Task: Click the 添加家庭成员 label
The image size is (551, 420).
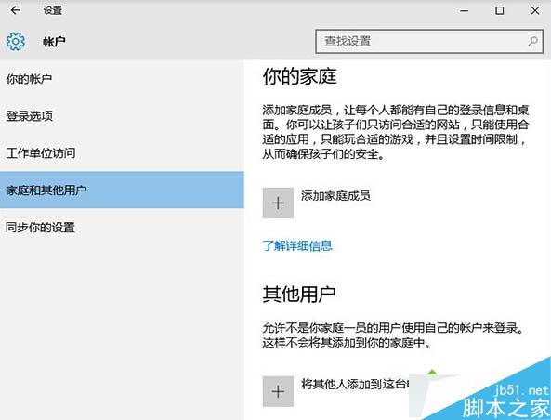Action: [335, 195]
